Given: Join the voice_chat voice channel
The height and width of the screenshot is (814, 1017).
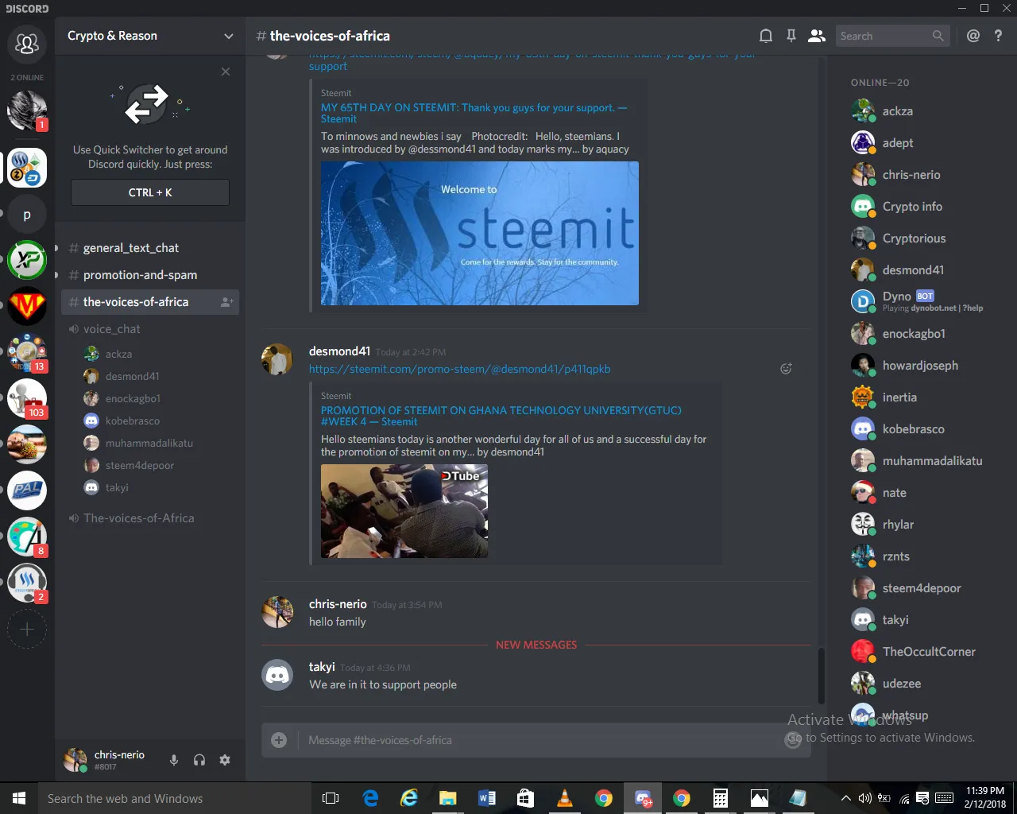Looking at the screenshot, I should [150, 329].
